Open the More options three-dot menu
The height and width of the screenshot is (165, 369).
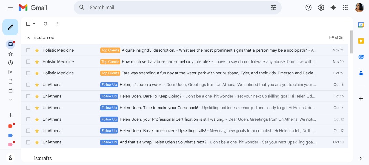click(x=57, y=24)
